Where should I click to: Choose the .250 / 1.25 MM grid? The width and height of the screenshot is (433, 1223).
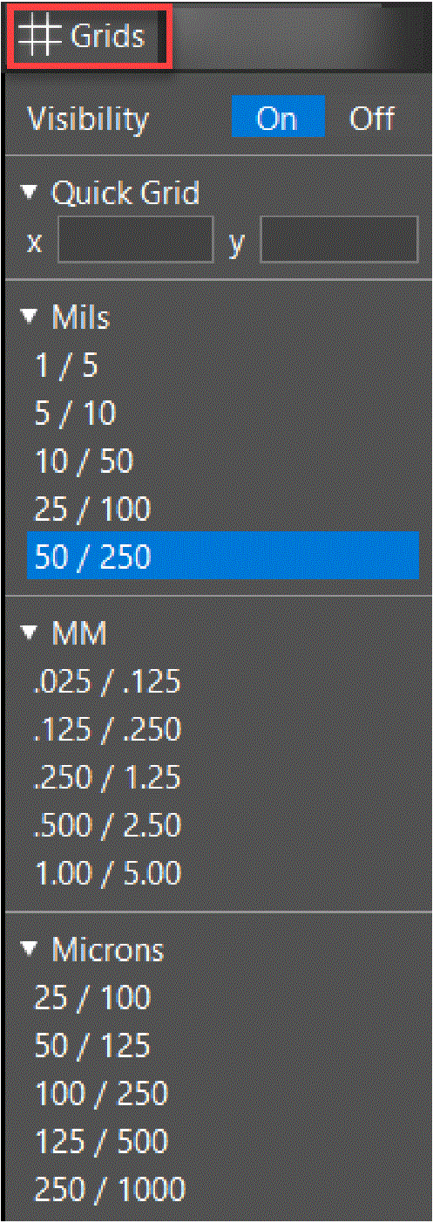click(223, 776)
